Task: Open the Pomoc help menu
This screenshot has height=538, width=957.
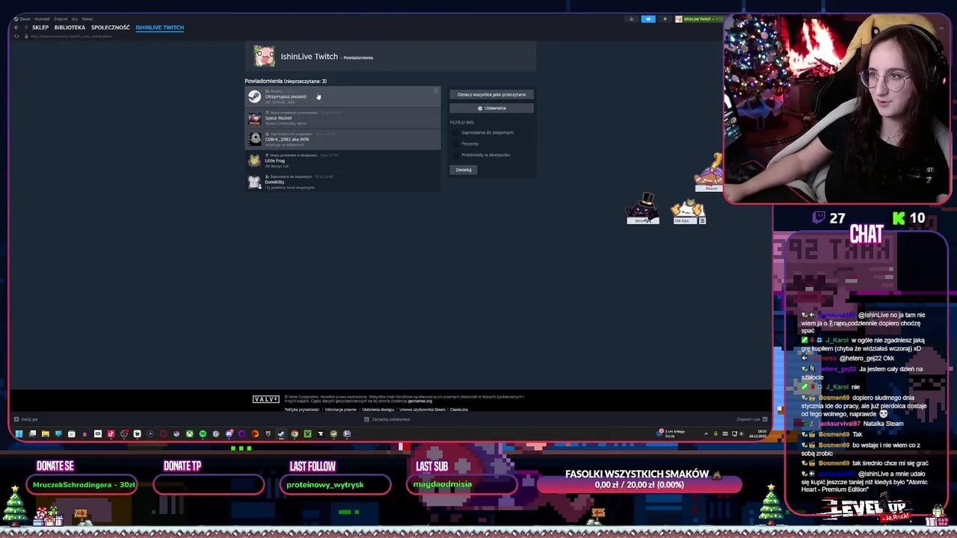Action: 87,19
